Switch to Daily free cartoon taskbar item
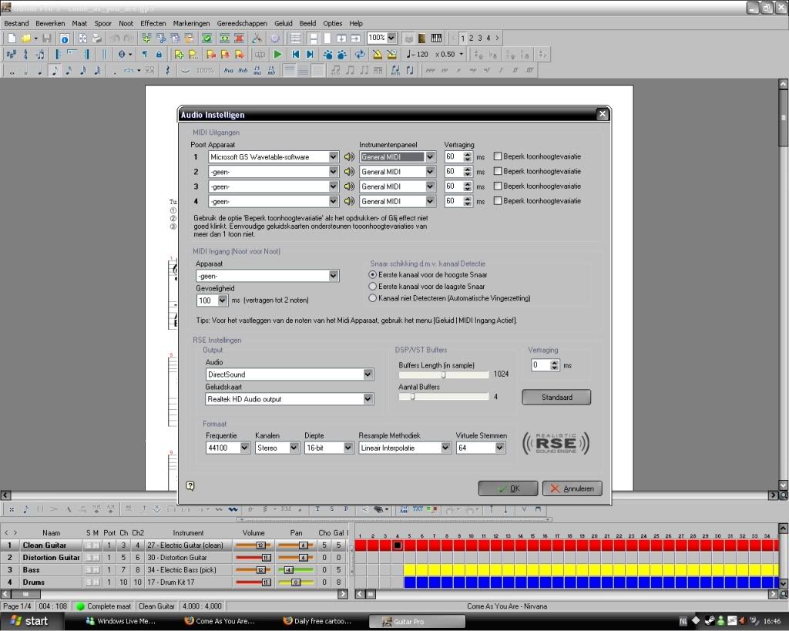The image size is (789, 631). (318, 622)
